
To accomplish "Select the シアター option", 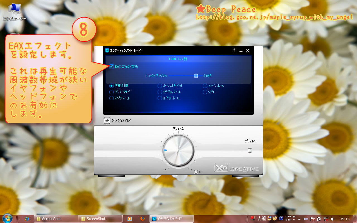I will (205, 92).
